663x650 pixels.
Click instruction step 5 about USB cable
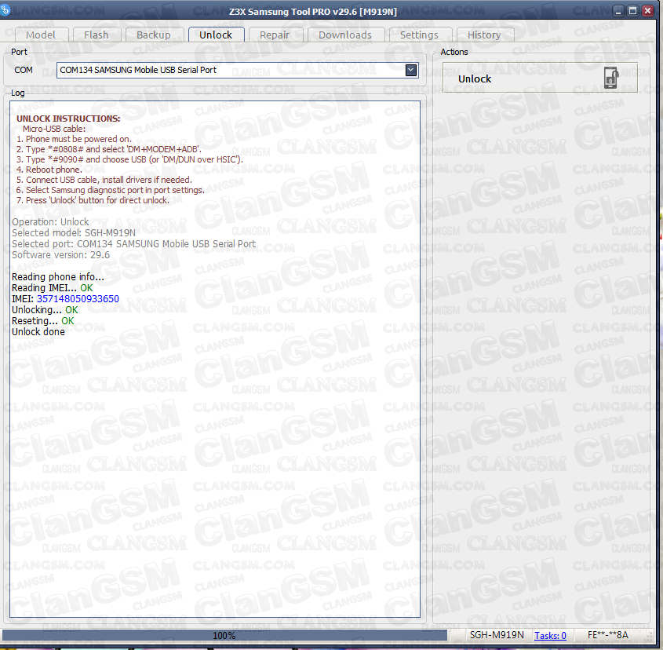point(104,180)
